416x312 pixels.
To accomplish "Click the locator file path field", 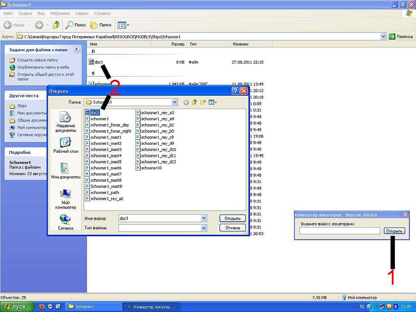I will pos(339,231).
